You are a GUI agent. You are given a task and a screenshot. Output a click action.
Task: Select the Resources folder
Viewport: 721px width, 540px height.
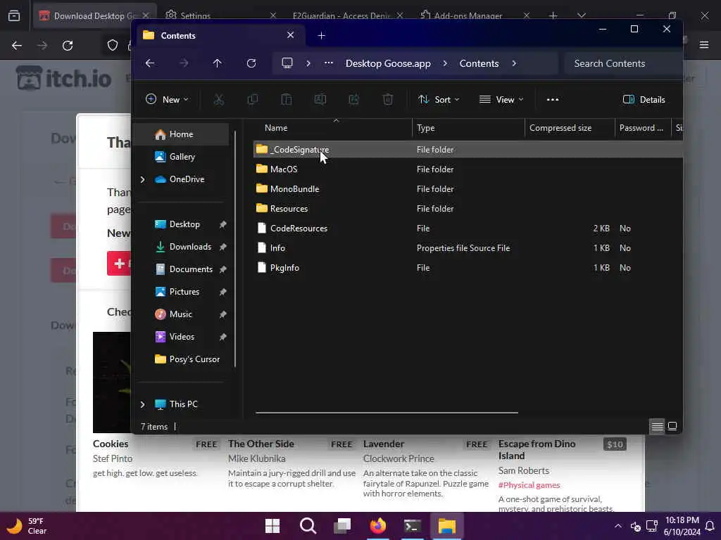click(x=468, y=209)
